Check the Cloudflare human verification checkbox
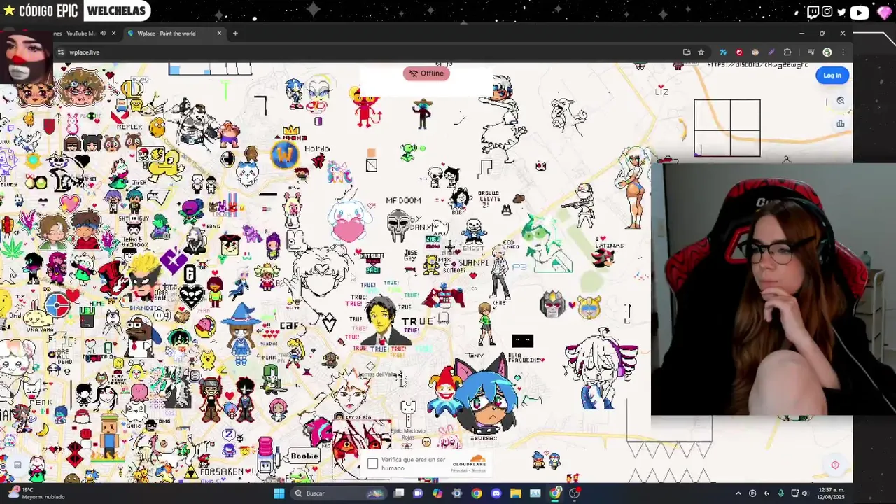This screenshot has width=896, height=504. coord(372,464)
